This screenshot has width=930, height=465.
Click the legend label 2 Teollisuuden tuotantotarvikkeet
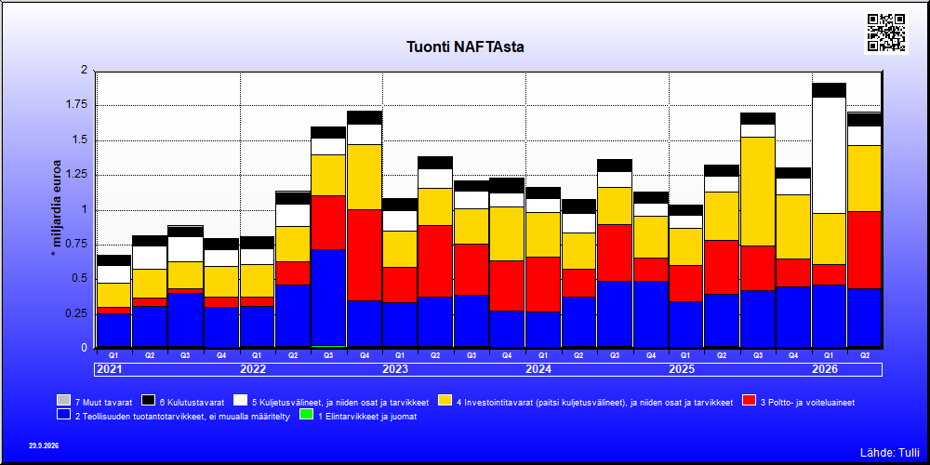click(182, 417)
